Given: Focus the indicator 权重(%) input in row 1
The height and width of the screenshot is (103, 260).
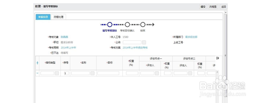Looking at the screenshot, I should tap(132, 73).
